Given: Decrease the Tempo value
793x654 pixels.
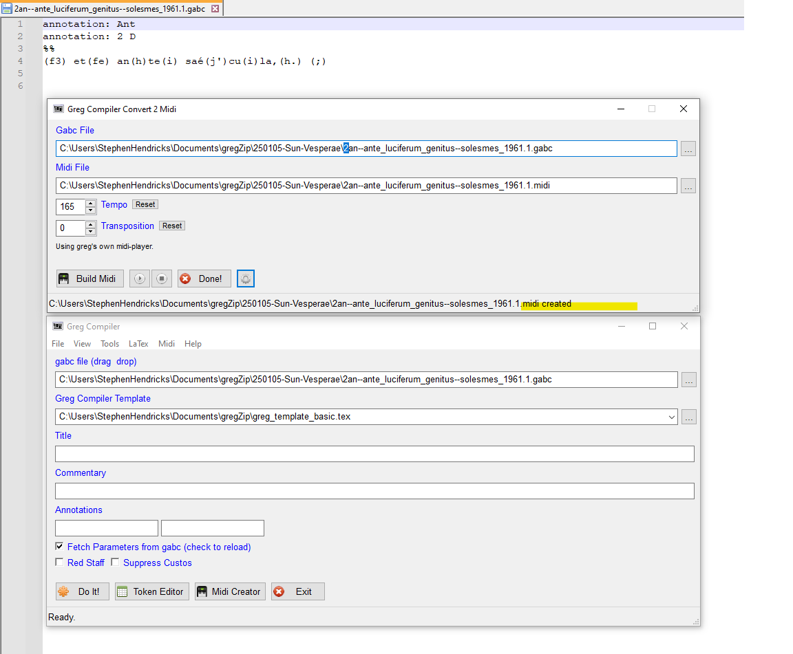Looking at the screenshot, I should pyautogui.click(x=91, y=210).
